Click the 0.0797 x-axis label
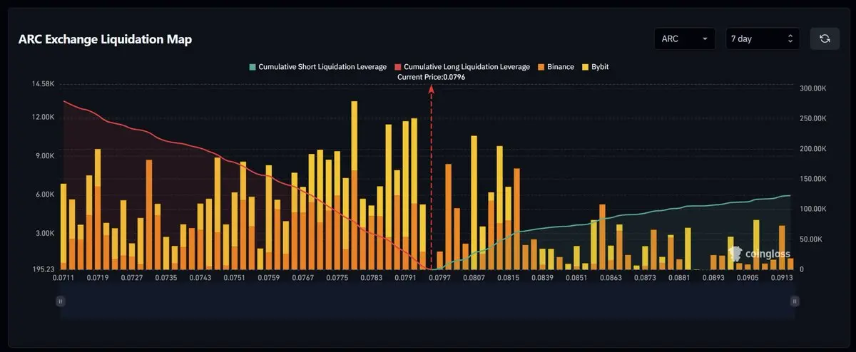Screen dimensions: 856x352 [x=439, y=279]
